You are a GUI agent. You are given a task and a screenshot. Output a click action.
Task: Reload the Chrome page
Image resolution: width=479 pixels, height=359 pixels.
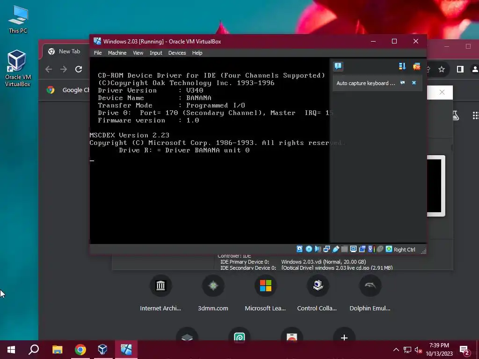coord(79,69)
